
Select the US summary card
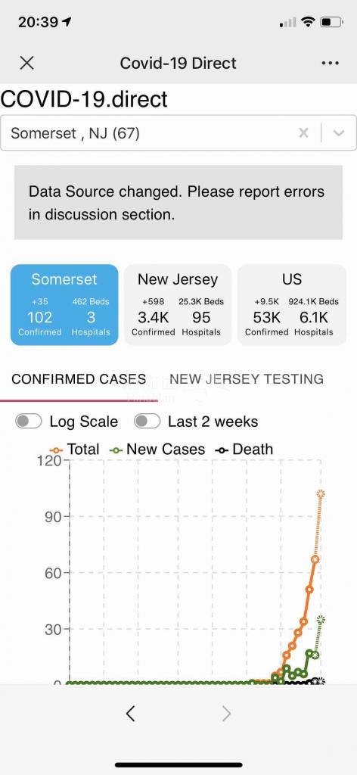(x=292, y=304)
